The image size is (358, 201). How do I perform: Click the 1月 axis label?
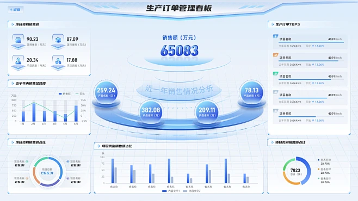pyautogui.click(x=22, y=124)
